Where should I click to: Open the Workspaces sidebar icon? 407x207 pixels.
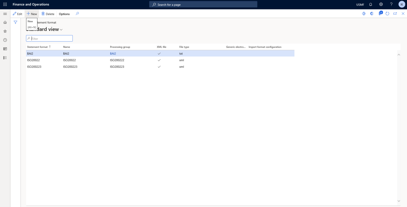(x=5, y=49)
